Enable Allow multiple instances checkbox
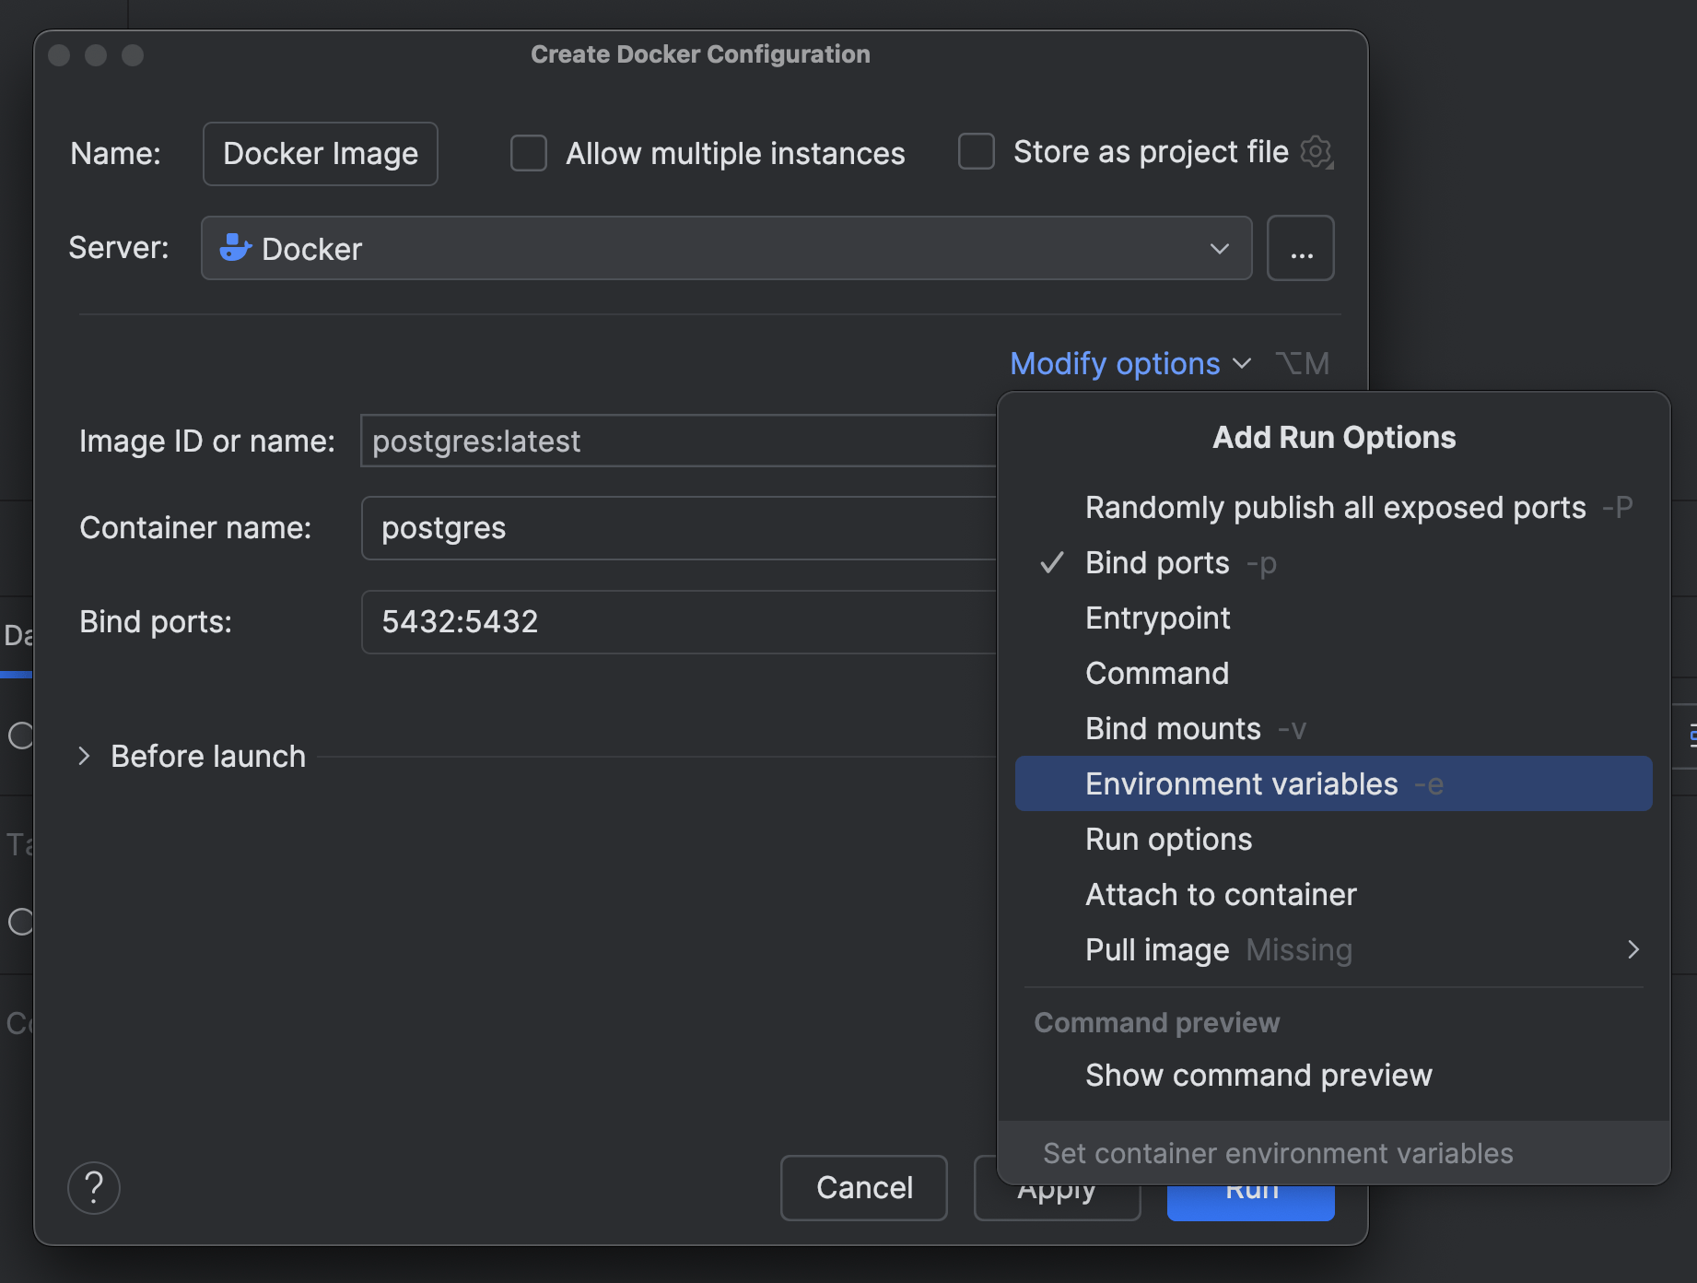1697x1283 pixels. tap(529, 153)
